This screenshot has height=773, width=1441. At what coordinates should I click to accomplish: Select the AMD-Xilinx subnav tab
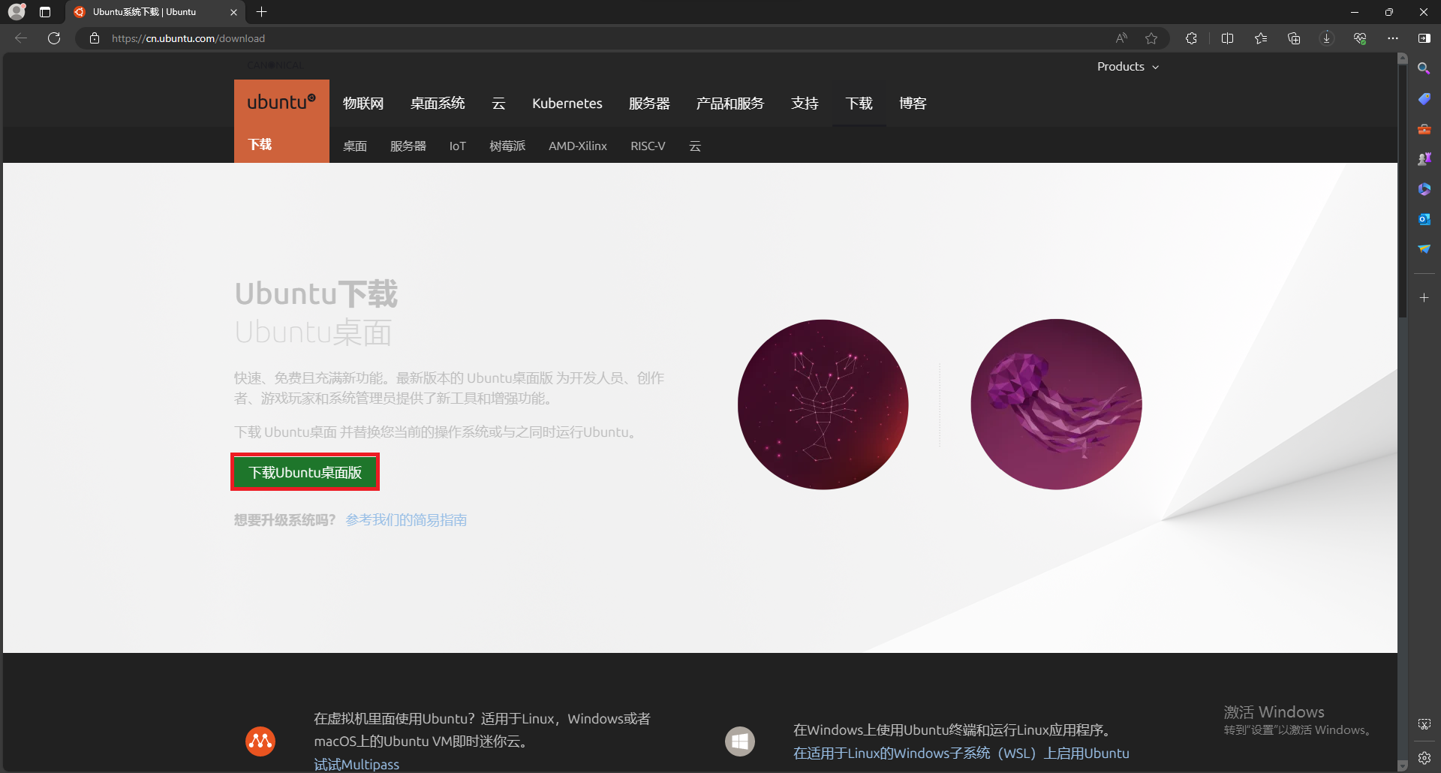point(578,146)
